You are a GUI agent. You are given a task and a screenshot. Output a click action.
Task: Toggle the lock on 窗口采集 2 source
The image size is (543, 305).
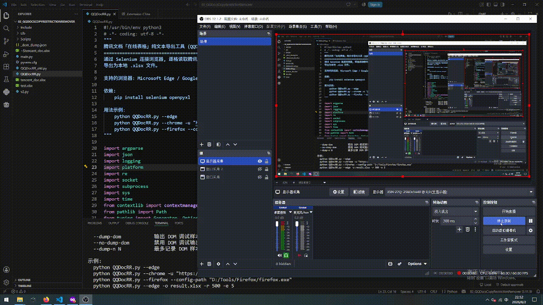click(x=266, y=169)
